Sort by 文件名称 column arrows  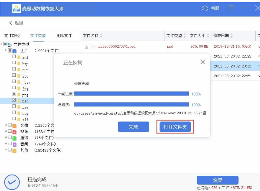[x=101, y=35]
